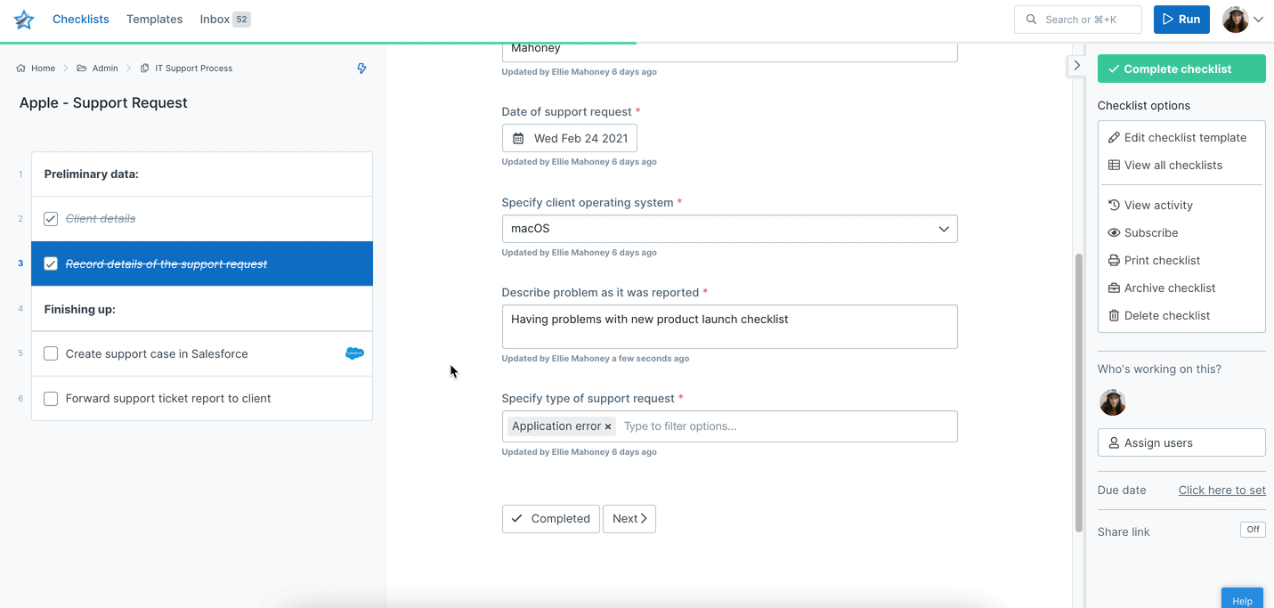
Task: Remove the Application error tag
Action: coord(608,427)
